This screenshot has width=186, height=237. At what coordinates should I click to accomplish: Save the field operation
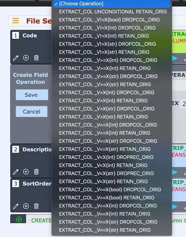pos(32,95)
